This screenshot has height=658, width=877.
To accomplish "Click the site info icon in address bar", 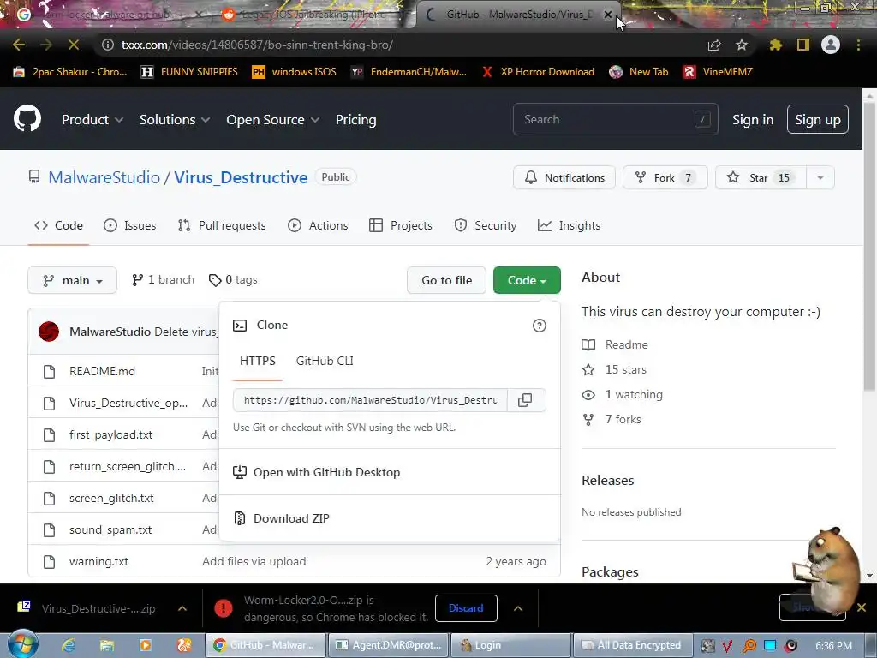I will [x=107, y=45].
